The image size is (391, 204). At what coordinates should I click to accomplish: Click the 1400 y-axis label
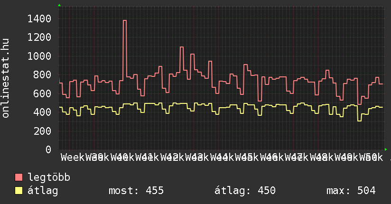click(x=39, y=19)
